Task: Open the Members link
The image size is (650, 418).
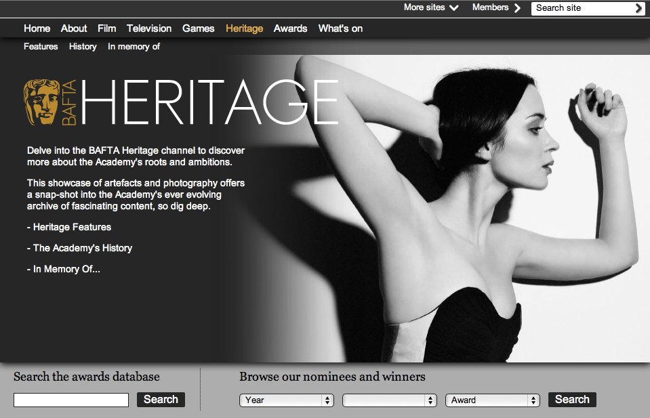Action: tap(496, 7)
